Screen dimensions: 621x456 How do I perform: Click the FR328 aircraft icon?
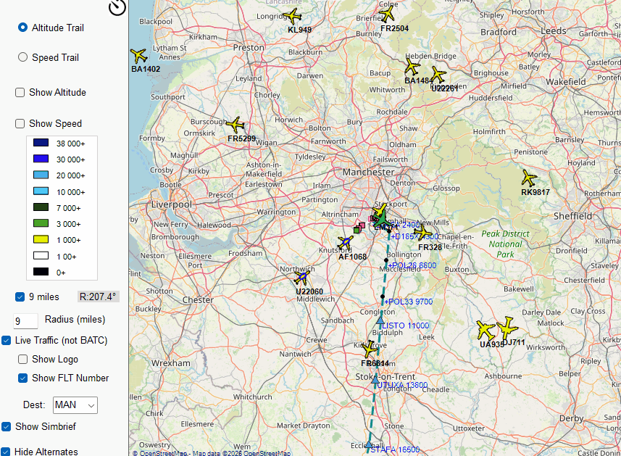424,233
